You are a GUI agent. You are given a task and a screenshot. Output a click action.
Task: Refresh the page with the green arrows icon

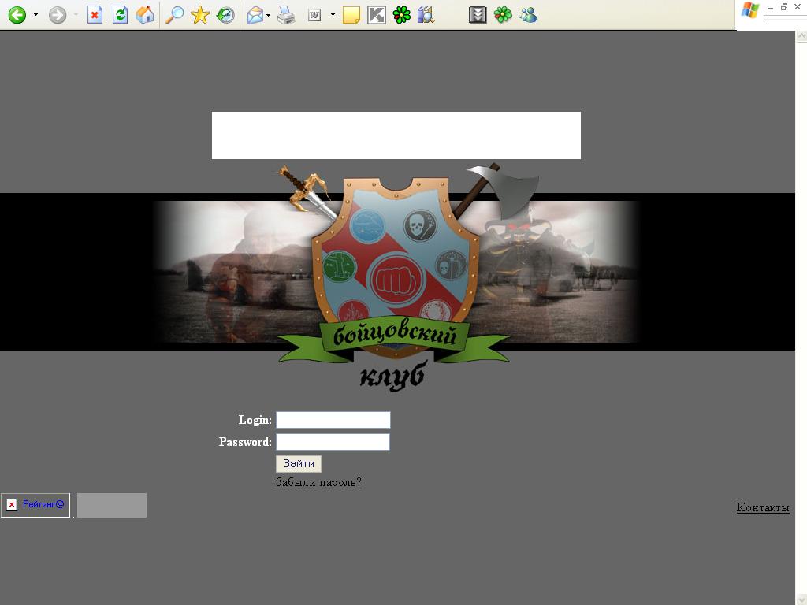click(120, 15)
